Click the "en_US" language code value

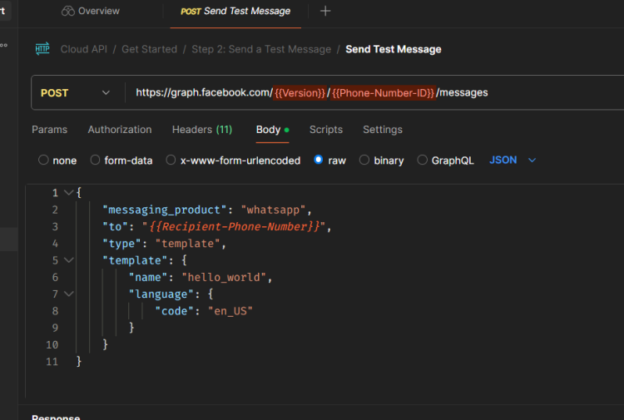(230, 311)
